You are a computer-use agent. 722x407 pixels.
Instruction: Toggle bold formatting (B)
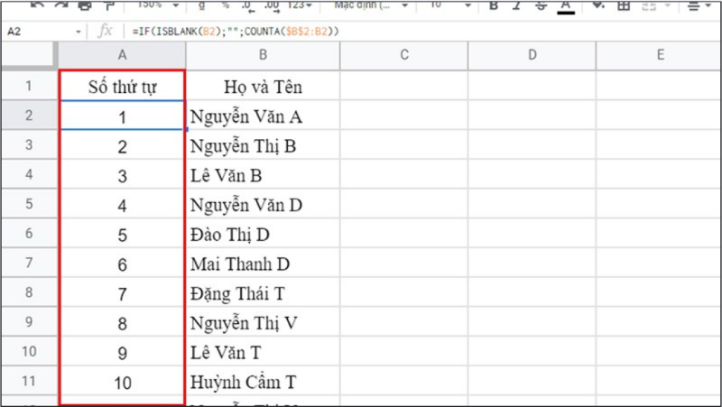pyautogui.click(x=494, y=5)
